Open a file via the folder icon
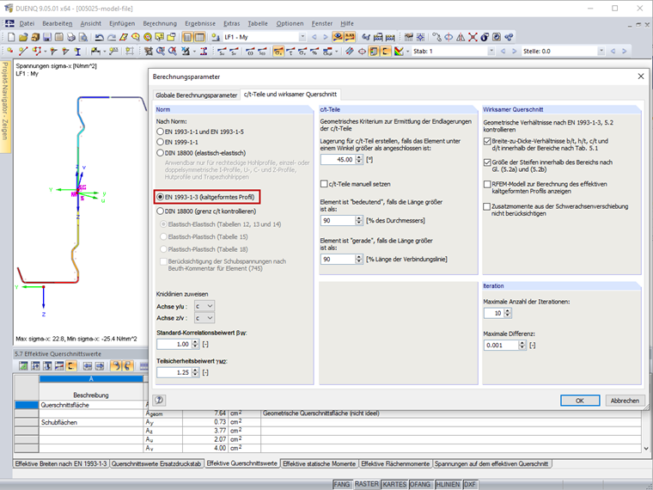The width and height of the screenshot is (653, 490). tap(23, 37)
